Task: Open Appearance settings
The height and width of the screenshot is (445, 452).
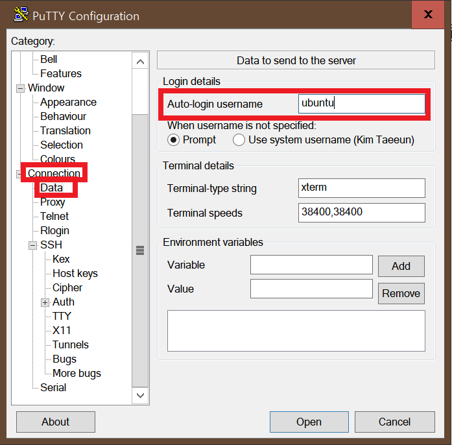Action: (68, 102)
